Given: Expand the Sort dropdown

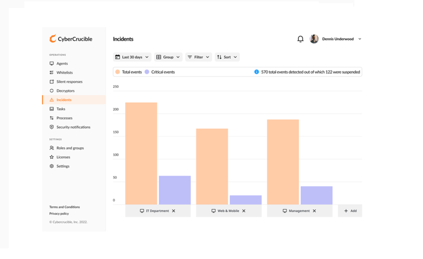Looking at the screenshot, I should pos(227,57).
